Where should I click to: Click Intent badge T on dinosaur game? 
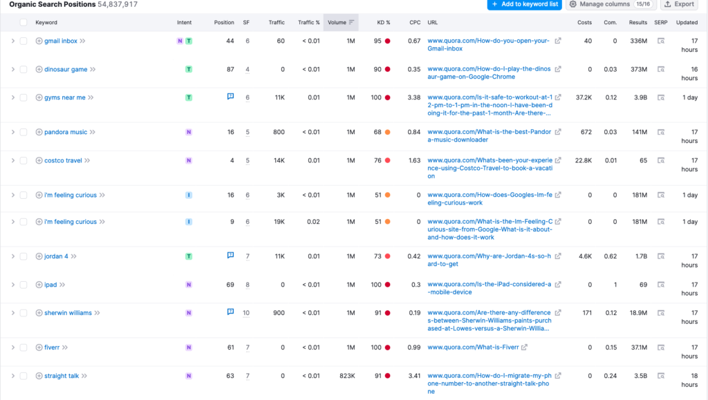pos(189,70)
